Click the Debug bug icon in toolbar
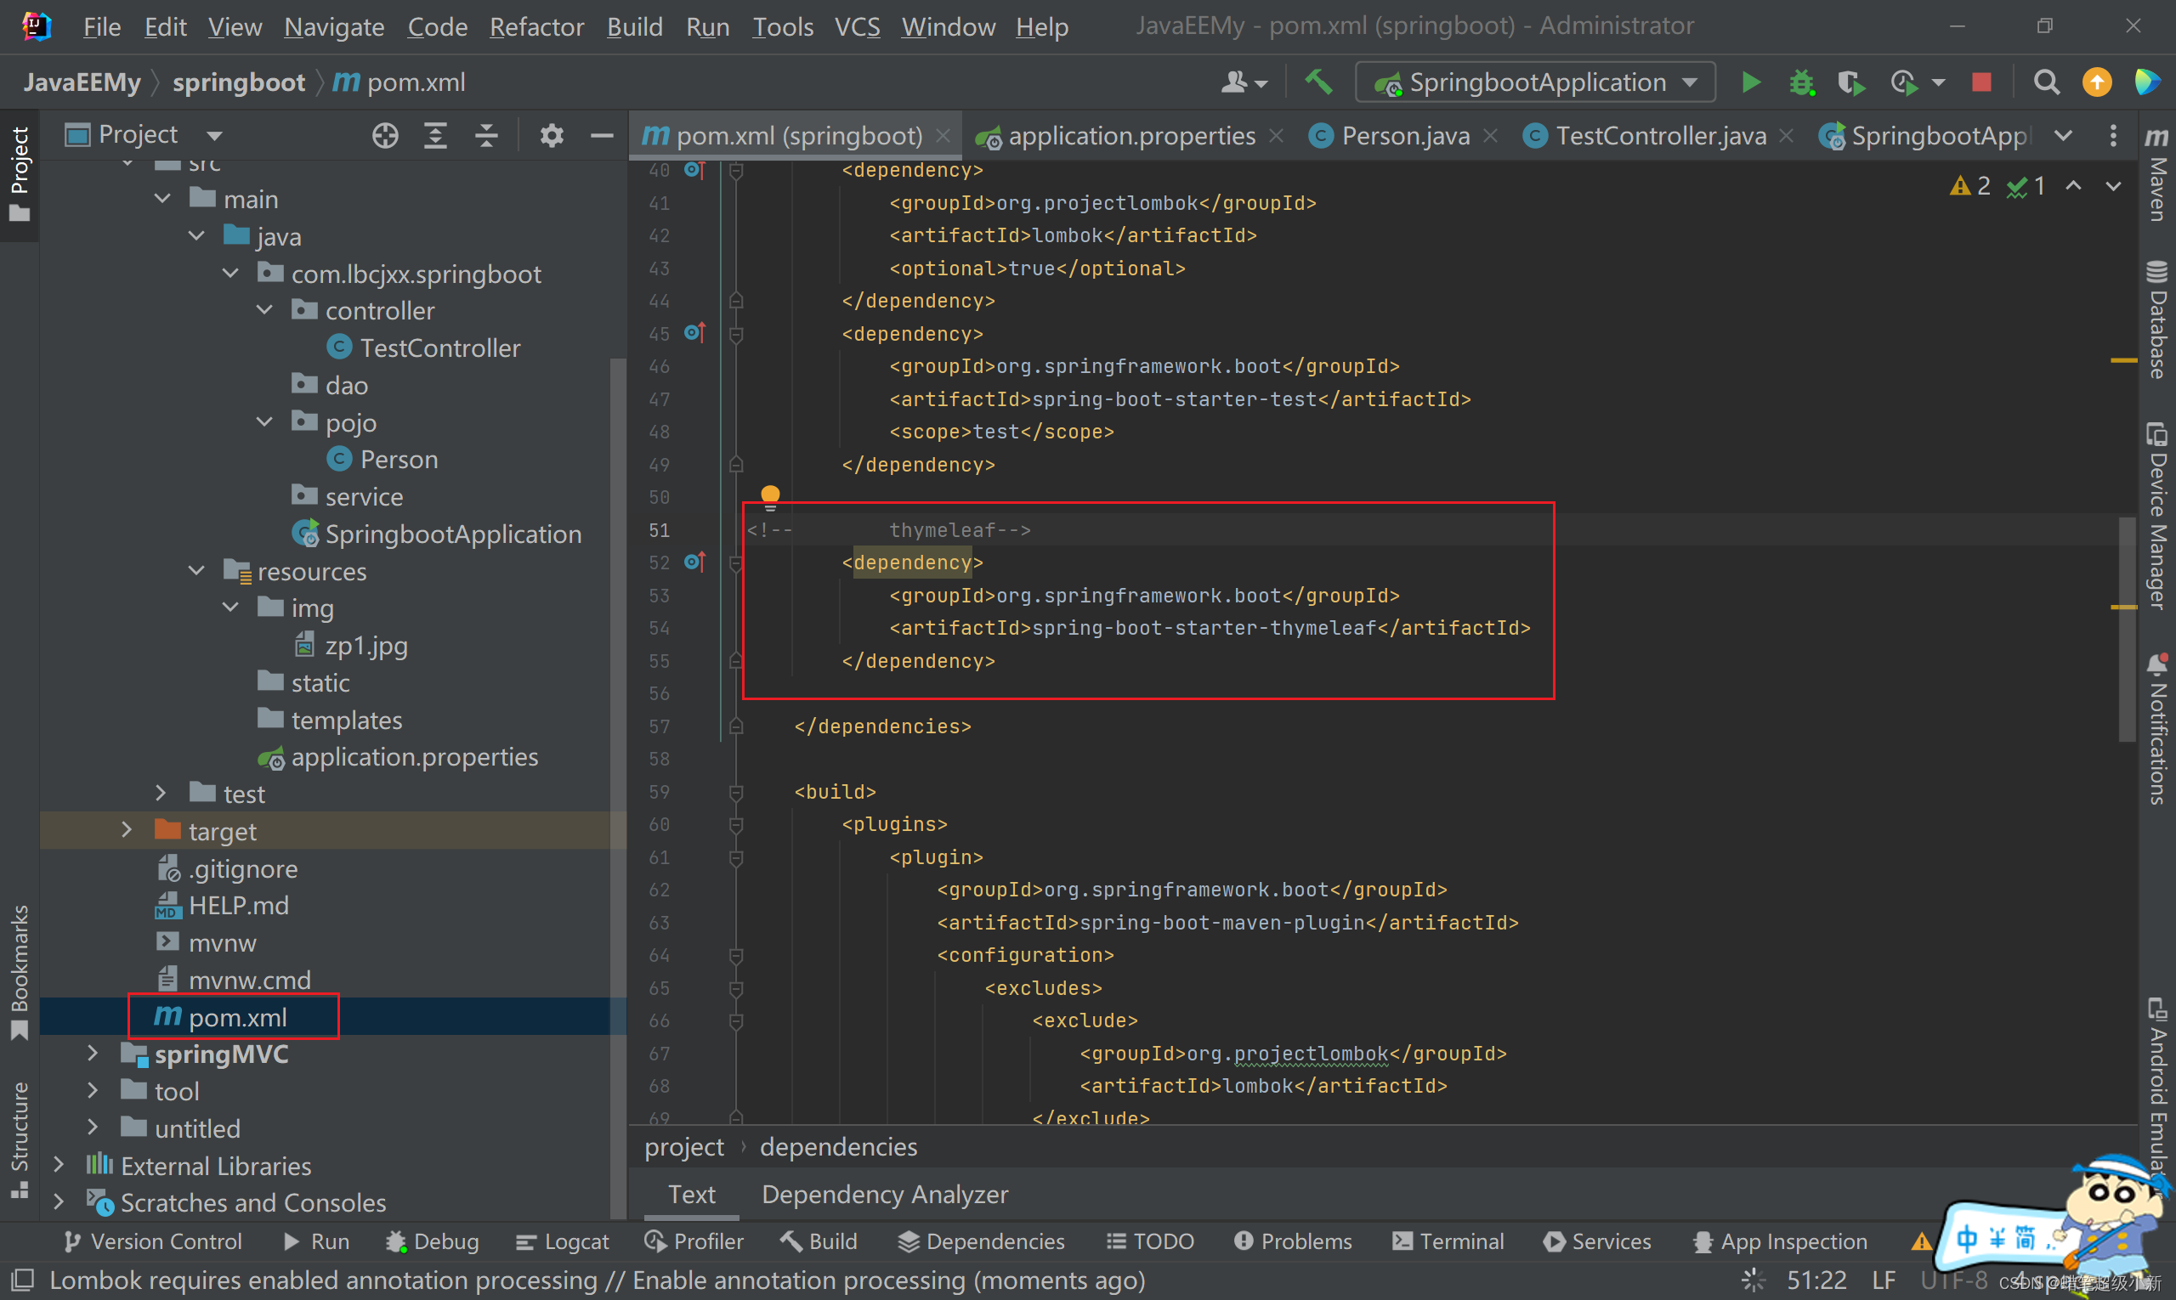 pyautogui.click(x=1801, y=82)
